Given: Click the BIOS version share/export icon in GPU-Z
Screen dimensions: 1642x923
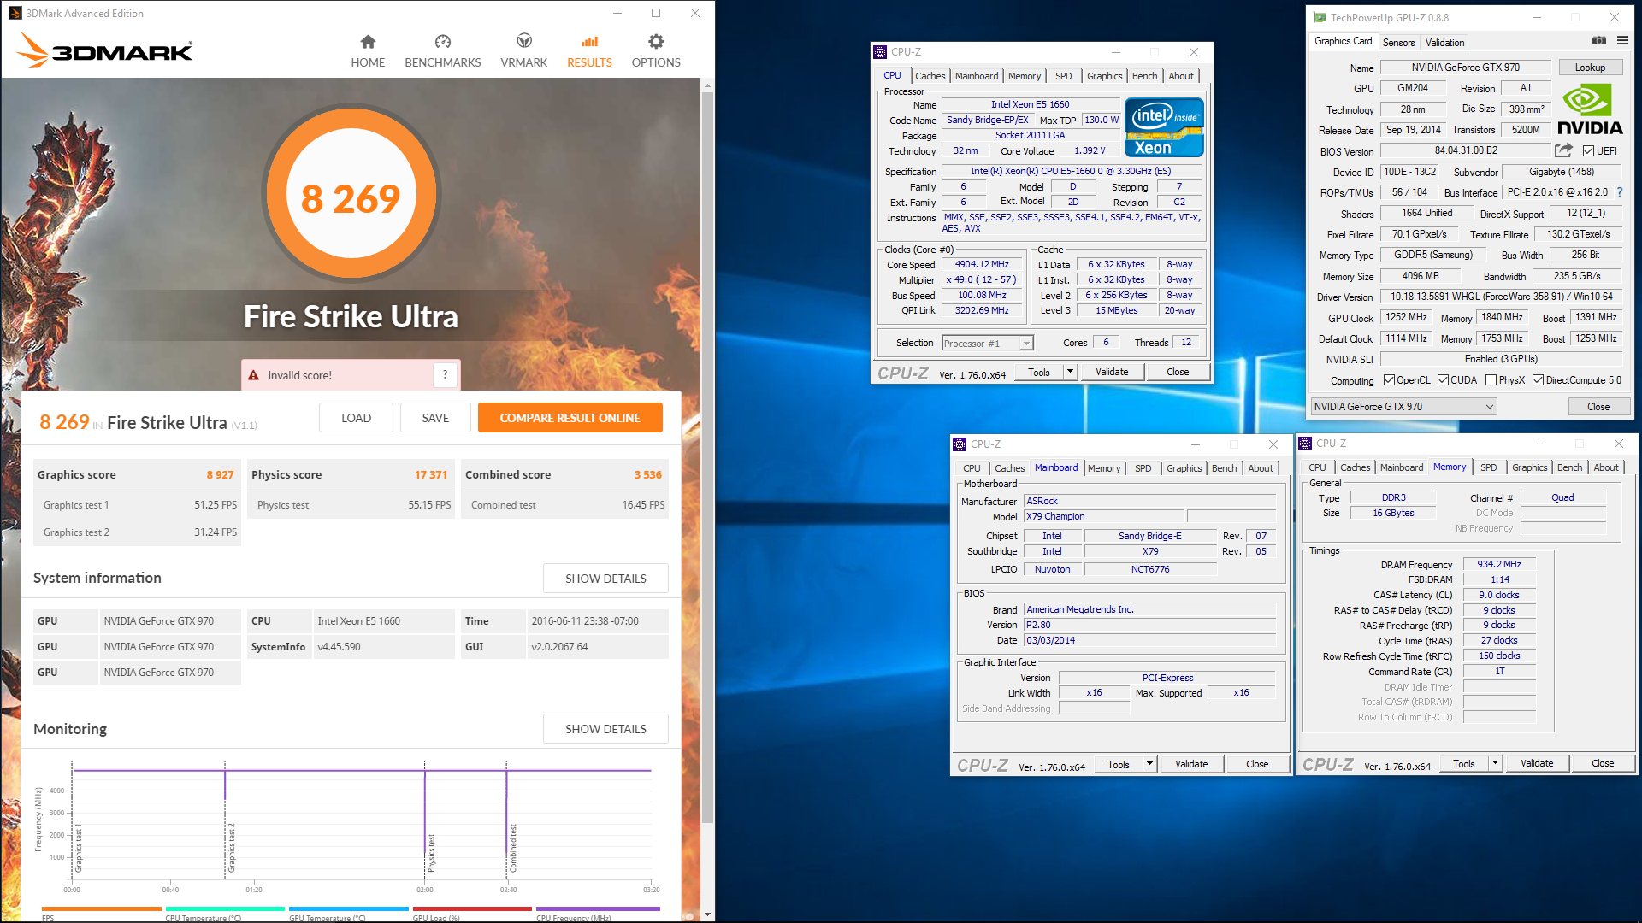Looking at the screenshot, I should [1563, 150].
